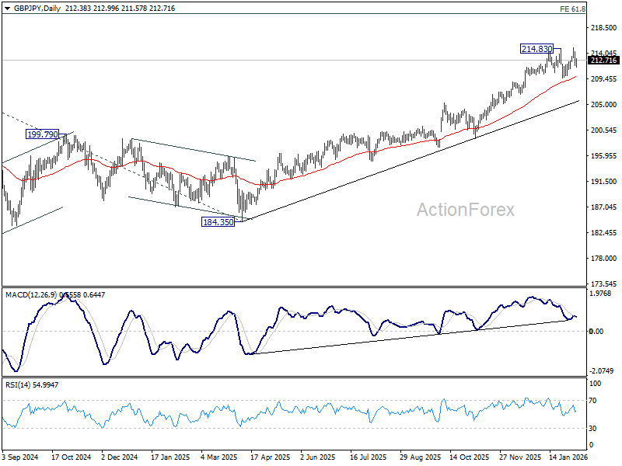Click the RSI(14) 54.9947 label
622x466 pixels.
[32, 384]
